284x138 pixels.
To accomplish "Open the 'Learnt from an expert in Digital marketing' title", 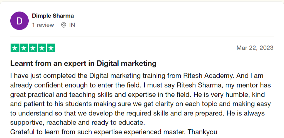I will [83, 64].
